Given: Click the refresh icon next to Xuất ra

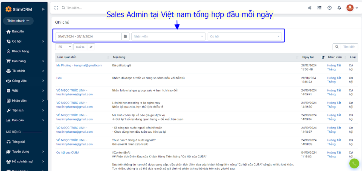Looking at the screenshot, I should click(90, 47).
